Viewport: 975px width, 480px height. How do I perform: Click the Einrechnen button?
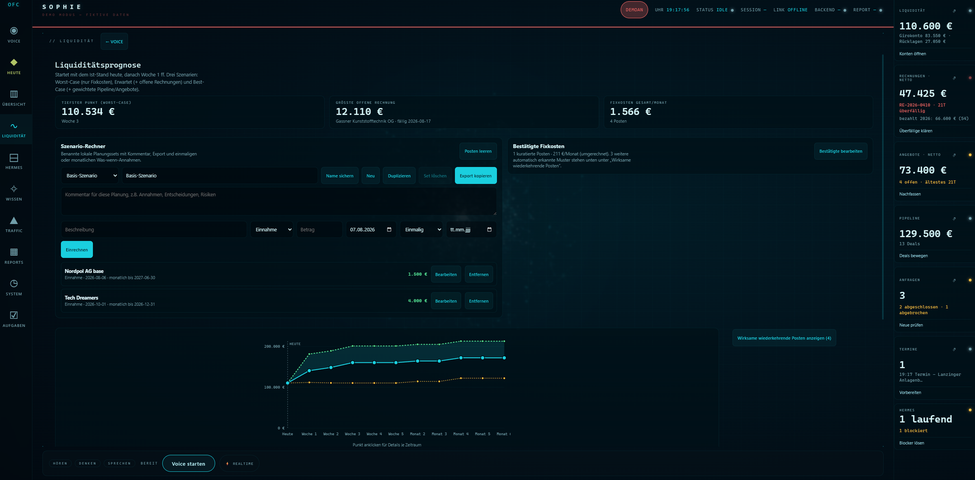coord(77,250)
